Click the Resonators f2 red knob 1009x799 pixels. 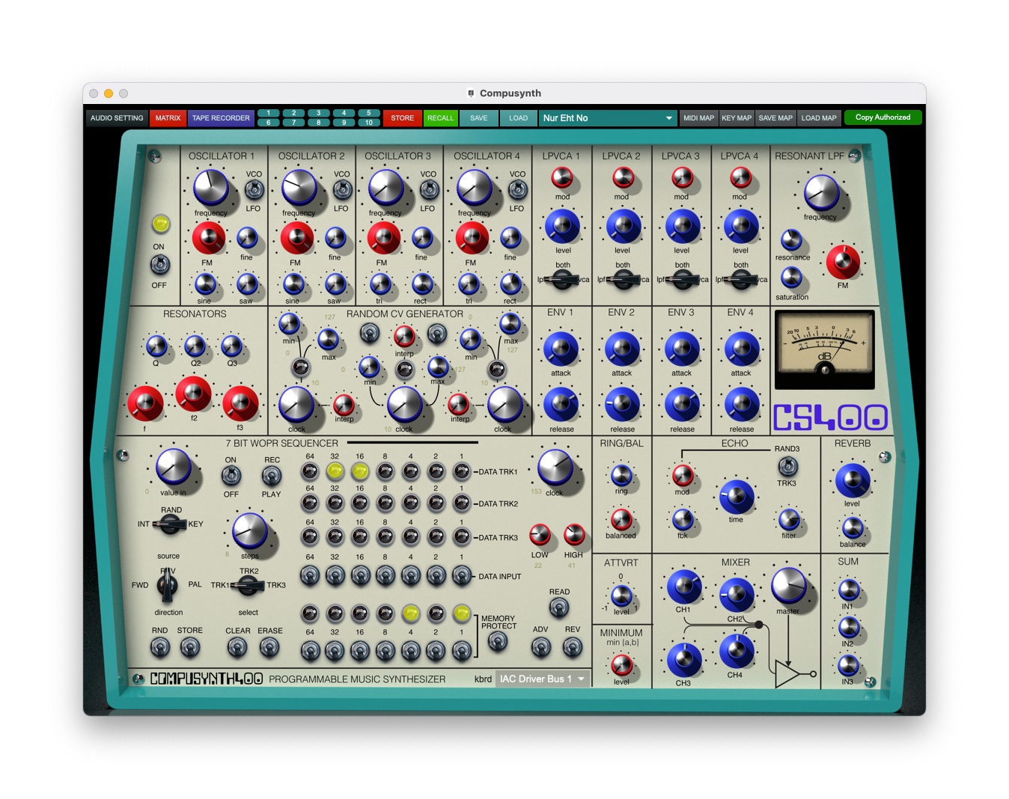point(193,394)
